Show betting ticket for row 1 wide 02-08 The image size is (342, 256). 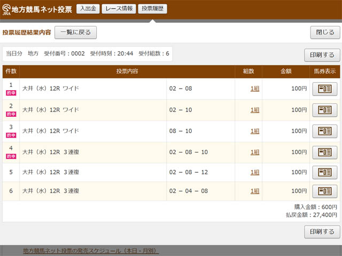pos(324,89)
